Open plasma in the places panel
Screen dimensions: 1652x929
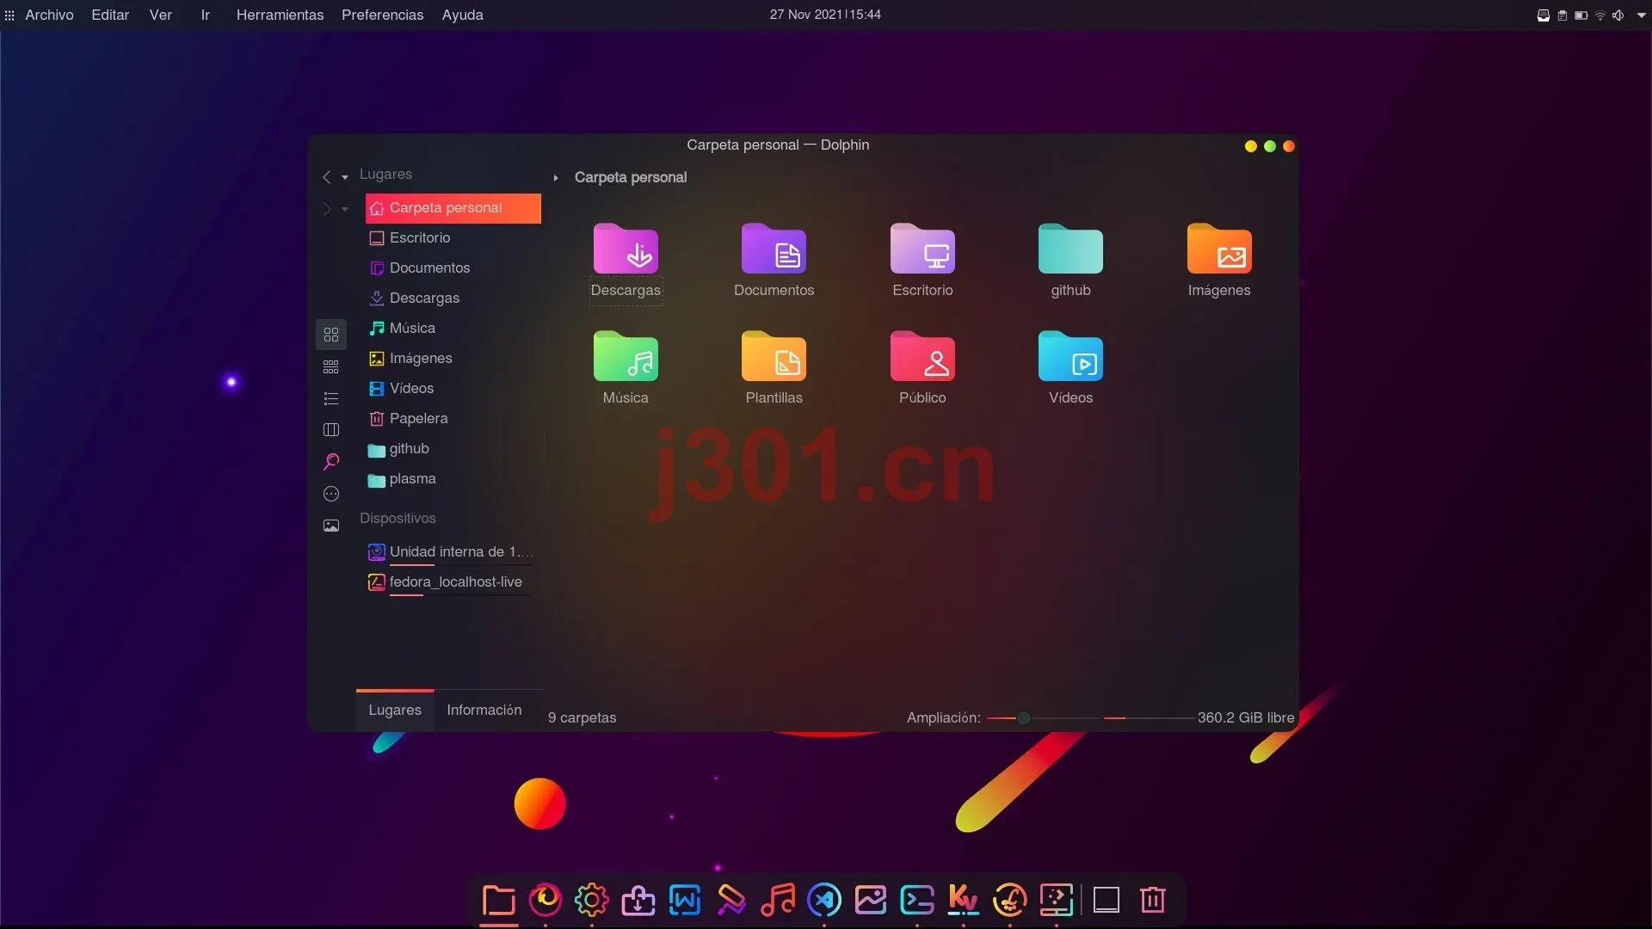453,479
